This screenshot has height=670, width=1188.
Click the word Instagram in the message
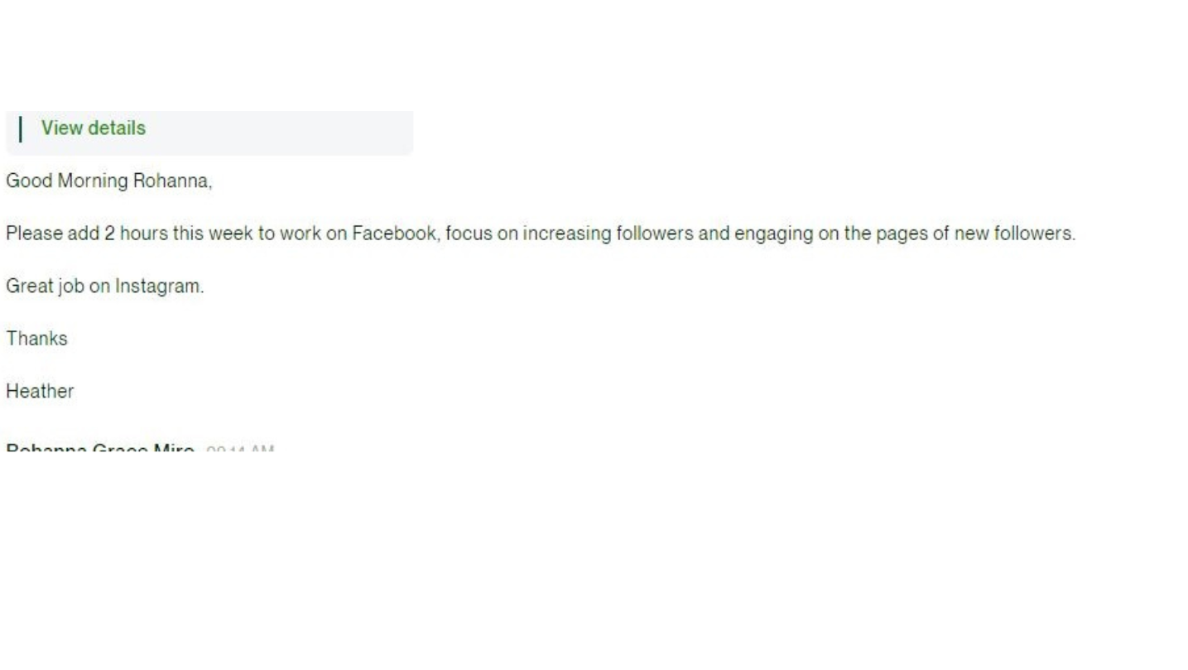pos(158,287)
